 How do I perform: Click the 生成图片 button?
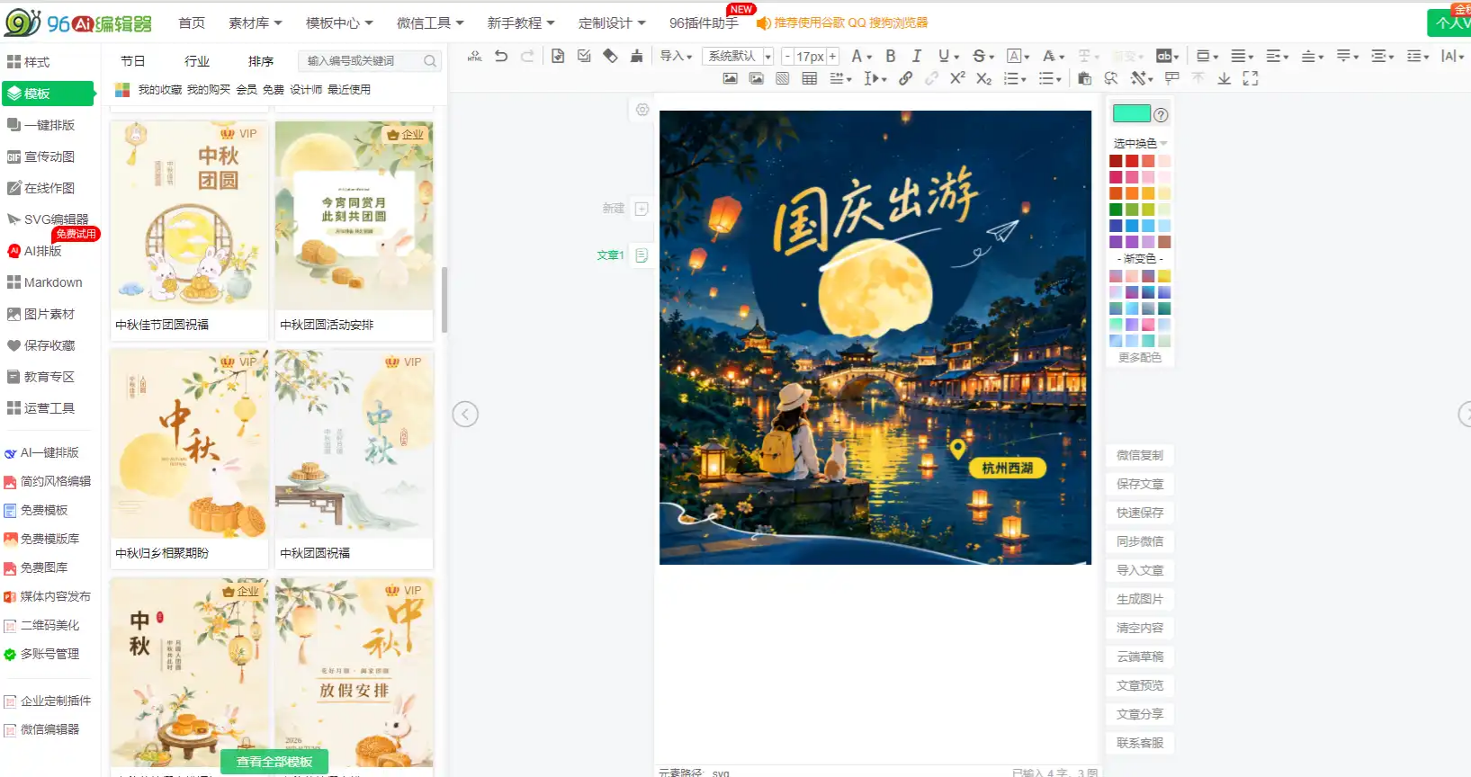(1140, 599)
